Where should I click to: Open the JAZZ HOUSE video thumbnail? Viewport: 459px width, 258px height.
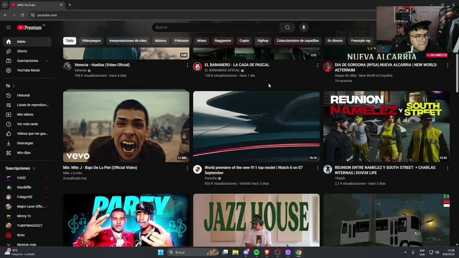pyautogui.click(x=256, y=220)
